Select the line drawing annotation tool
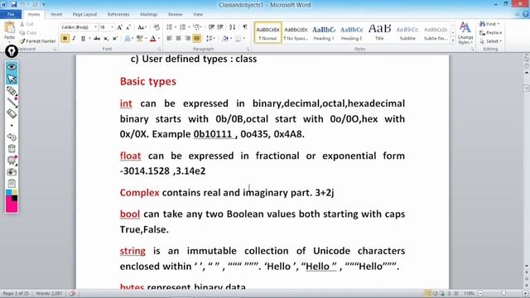Viewport: 530px width, 298px height. pos(12,102)
